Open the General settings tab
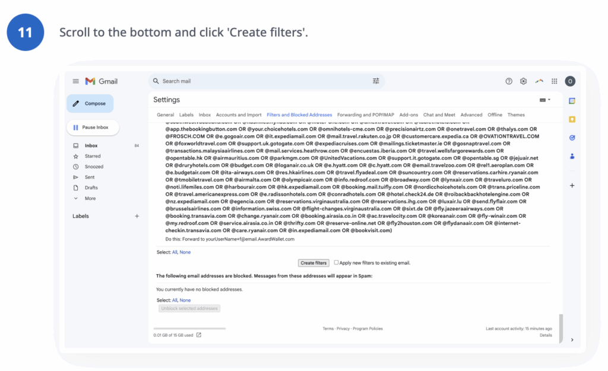 click(165, 115)
